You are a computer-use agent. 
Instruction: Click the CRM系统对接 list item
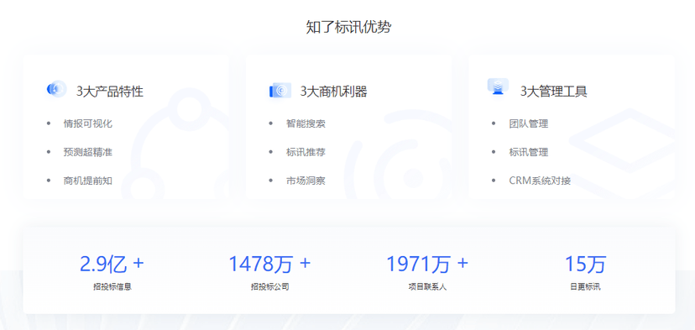(540, 181)
